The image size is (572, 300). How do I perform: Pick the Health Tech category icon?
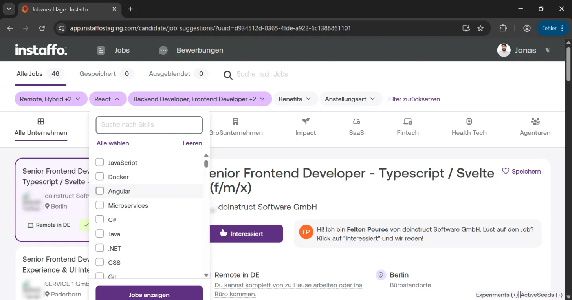tap(469, 121)
